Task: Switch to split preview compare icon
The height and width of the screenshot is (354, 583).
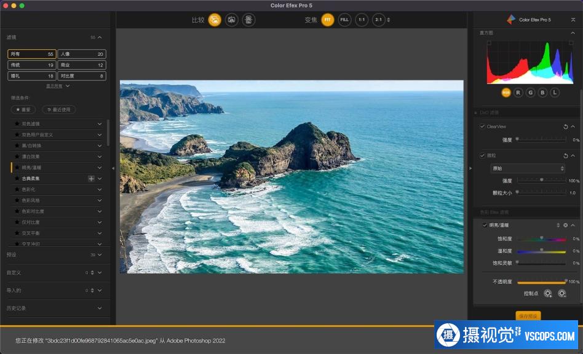Action: [x=232, y=20]
